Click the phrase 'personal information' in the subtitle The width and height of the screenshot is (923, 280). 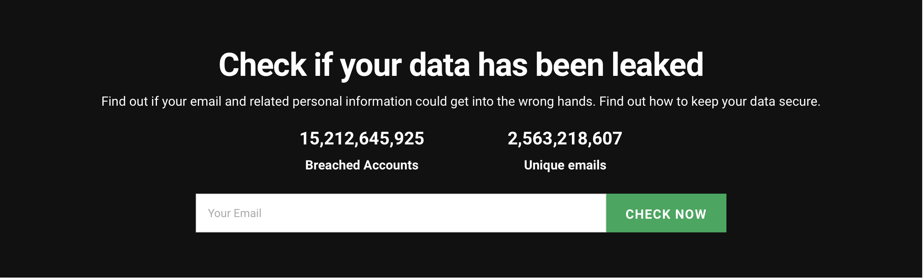point(352,101)
